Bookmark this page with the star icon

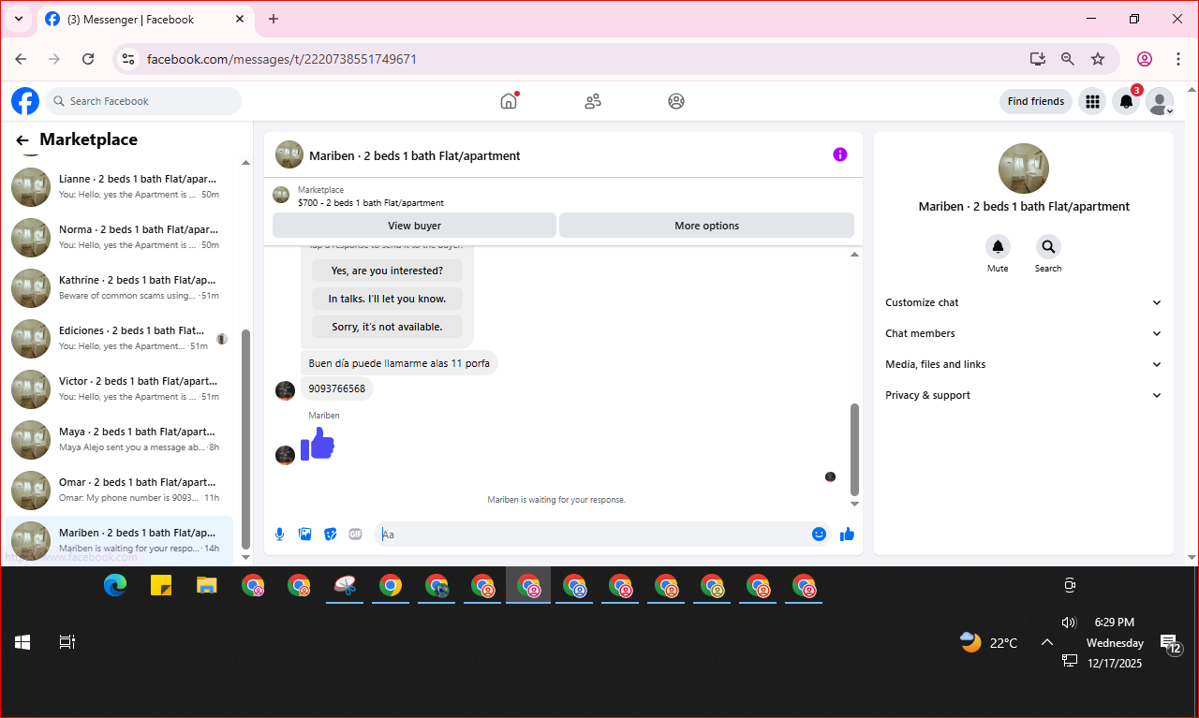tap(1098, 59)
